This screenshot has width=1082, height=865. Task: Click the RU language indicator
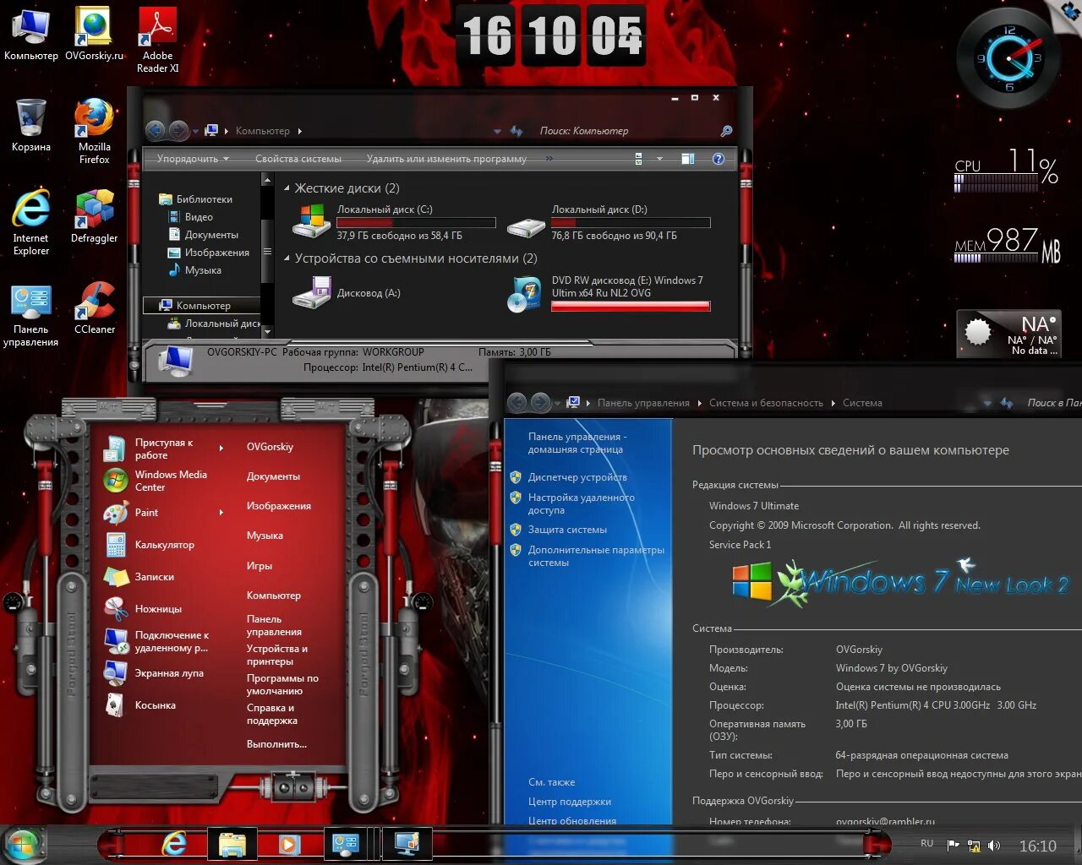[x=927, y=843]
